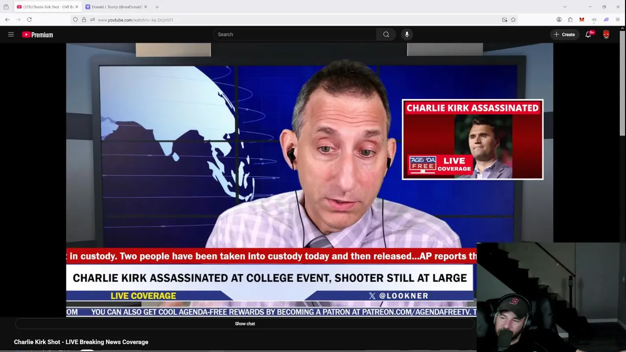The height and width of the screenshot is (352, 626).
Task: Click the browser URL address bar
Action: 293,20
